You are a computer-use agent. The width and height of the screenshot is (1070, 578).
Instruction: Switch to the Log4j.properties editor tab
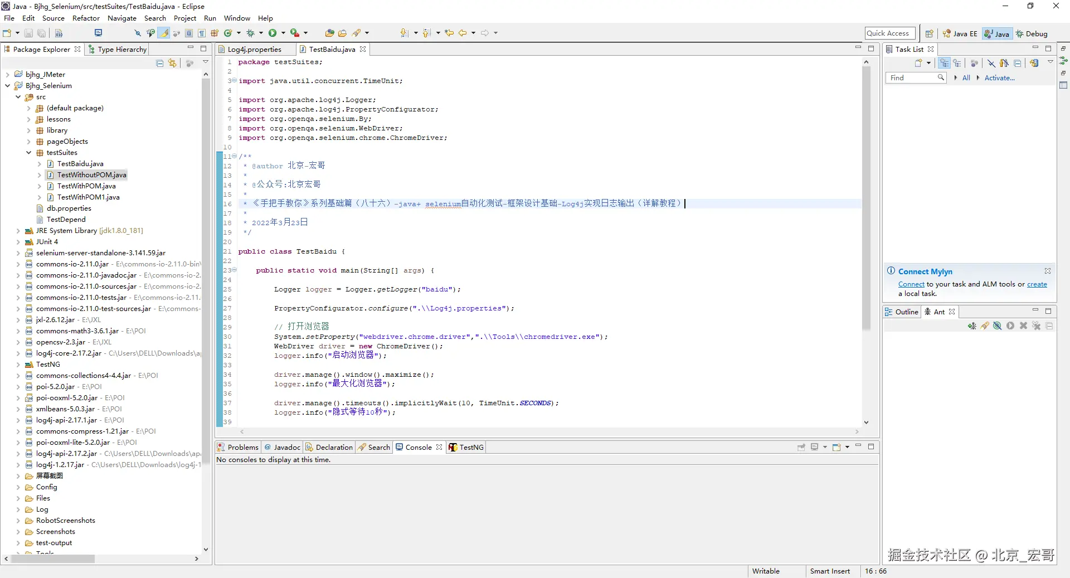[254, 49]
